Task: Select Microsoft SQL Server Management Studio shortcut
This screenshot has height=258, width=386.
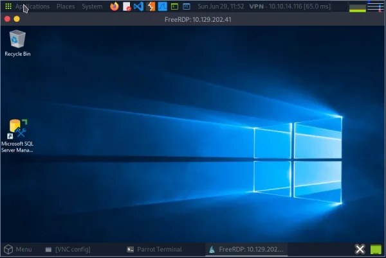Action: [x=17, y=136]
